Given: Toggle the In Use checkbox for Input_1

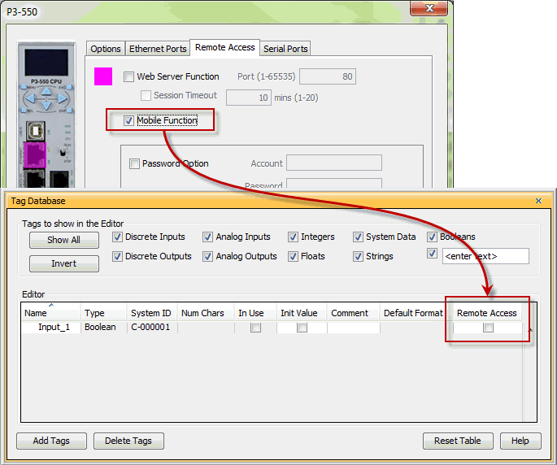Looking at the screenshot, I should pos(255,328).
